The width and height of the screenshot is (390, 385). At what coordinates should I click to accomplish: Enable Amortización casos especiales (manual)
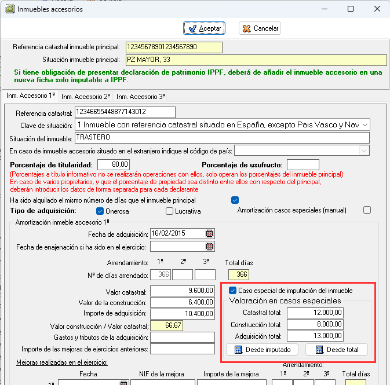point(367,210)
